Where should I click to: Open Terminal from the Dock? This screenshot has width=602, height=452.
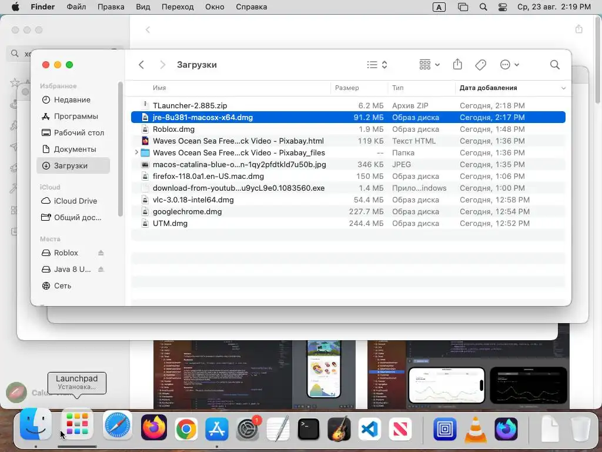309,429
